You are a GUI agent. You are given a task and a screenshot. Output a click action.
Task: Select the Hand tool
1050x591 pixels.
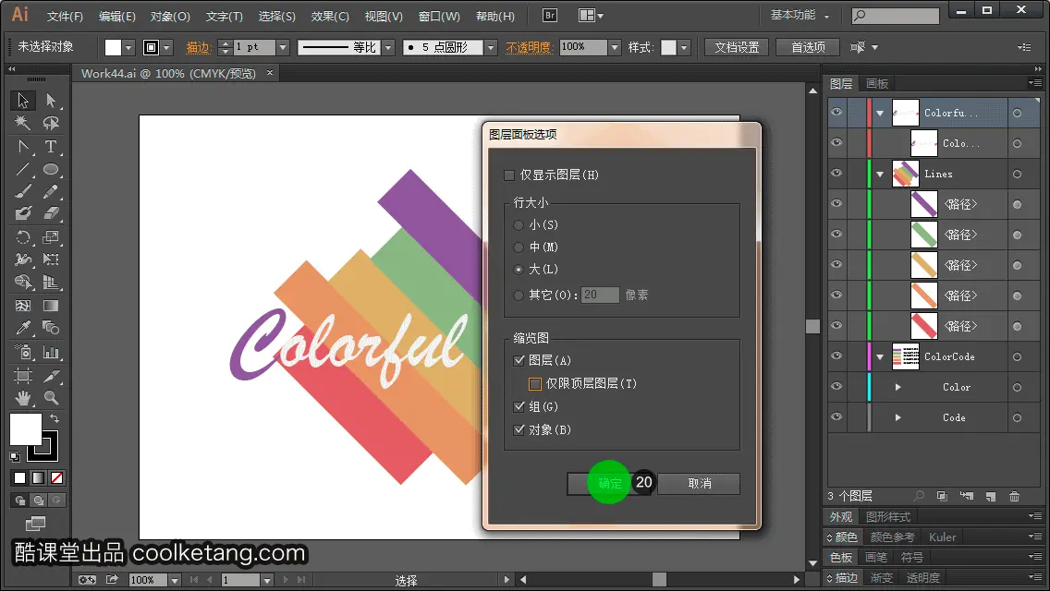(x=23, y=398)
